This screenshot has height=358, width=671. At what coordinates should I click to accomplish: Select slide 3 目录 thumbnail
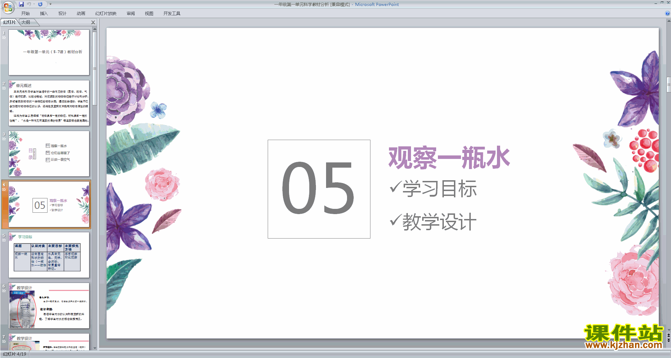click(x=49, y=154)
